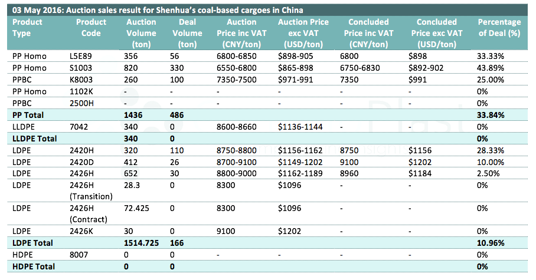The height and width of the screenshot is (280, 536).
Task: Select the '$1162-1189' cell
Action: pos(300,173)
